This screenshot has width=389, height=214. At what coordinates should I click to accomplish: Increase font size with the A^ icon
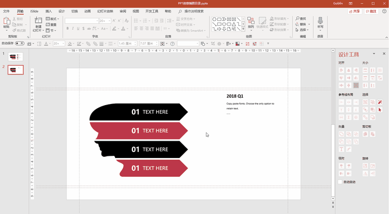pos(114,21)
